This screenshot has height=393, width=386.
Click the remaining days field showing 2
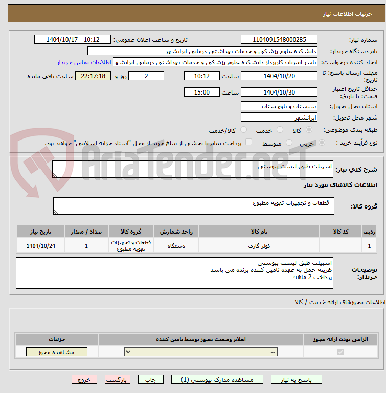[x=146, y=76]
